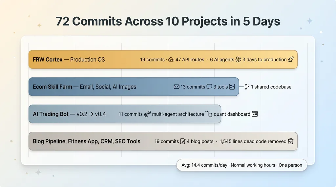Click the average commits per day summary pill

[x=241, y=165]
